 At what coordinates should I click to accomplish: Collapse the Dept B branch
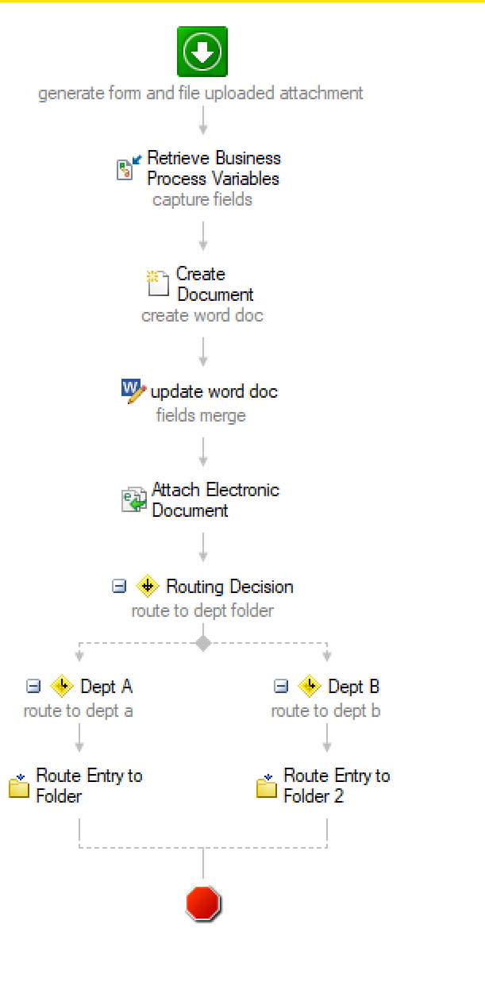click(281, 686)
